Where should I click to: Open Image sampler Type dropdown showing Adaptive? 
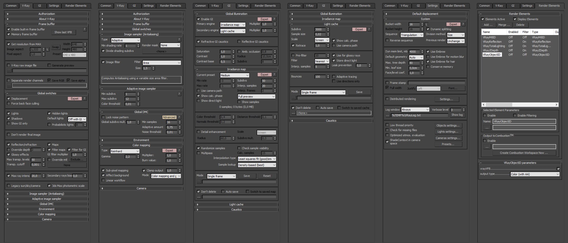coord(126,40)
